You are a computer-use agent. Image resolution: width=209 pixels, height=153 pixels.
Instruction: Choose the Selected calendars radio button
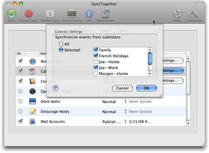point(61,50)
